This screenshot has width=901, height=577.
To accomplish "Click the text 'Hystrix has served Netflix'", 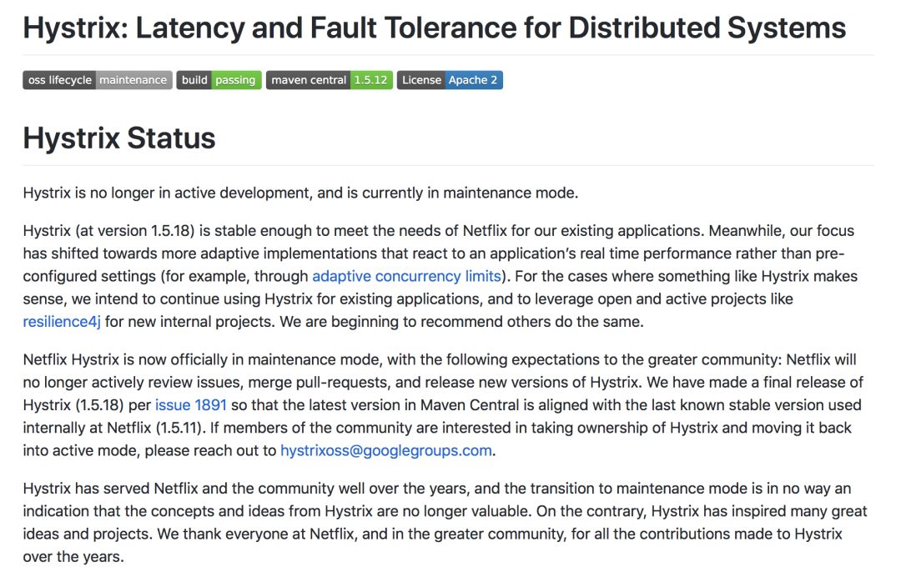I will click(x=110, y=489).
